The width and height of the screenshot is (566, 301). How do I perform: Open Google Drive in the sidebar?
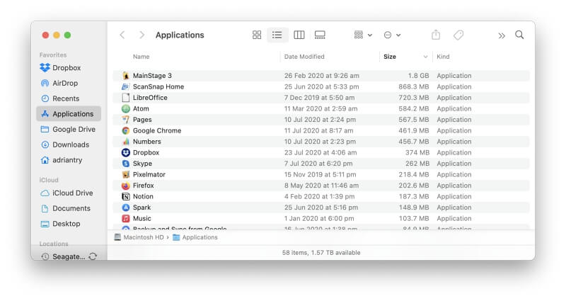[68, 130]
